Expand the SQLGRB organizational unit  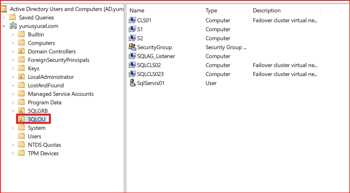pos(13,111)
